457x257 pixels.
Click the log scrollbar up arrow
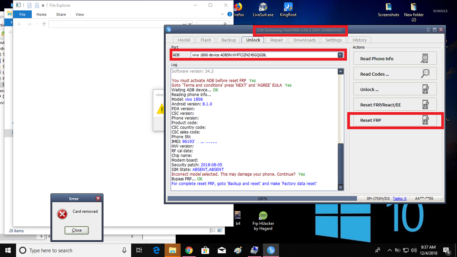341,71
